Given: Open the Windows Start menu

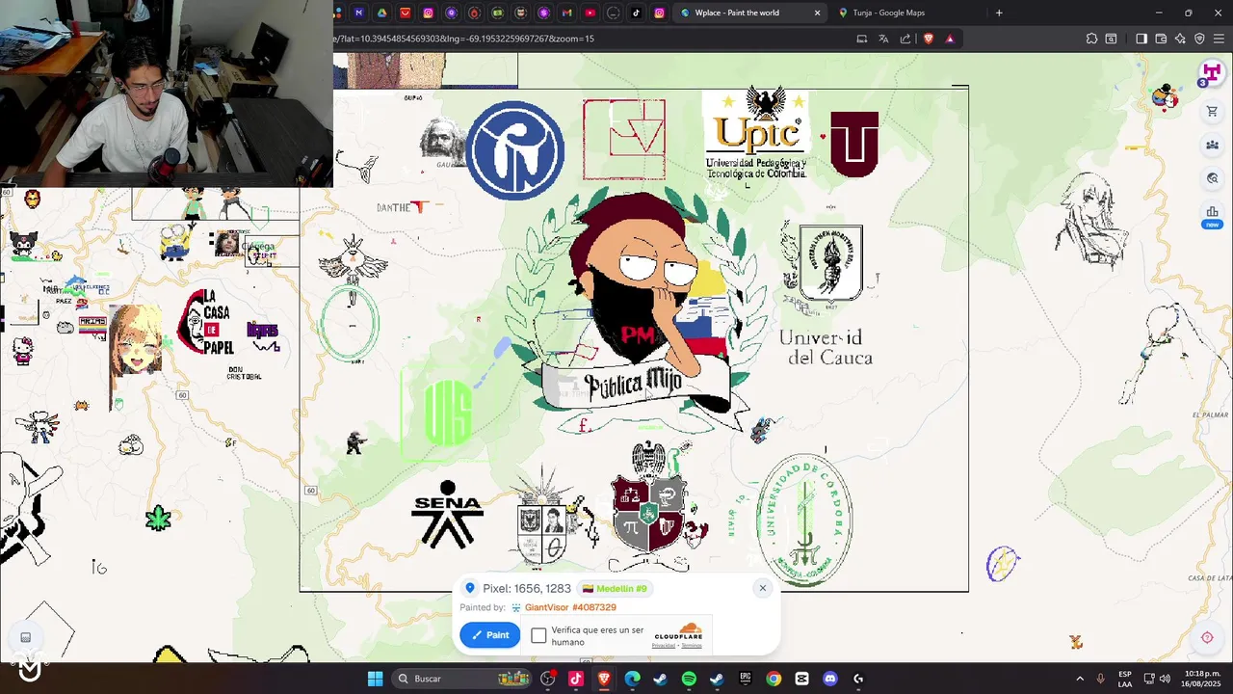Looking at the screenshot, I should (375, 679).
